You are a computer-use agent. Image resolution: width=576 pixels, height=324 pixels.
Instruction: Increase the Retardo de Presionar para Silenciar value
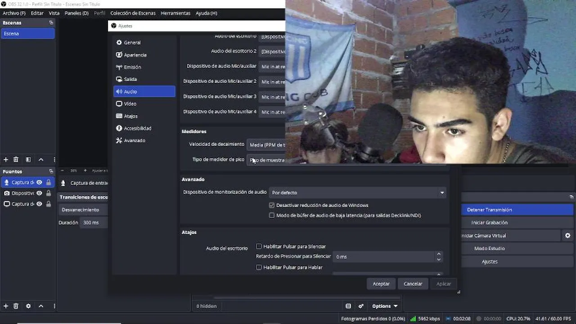(439, 254)
